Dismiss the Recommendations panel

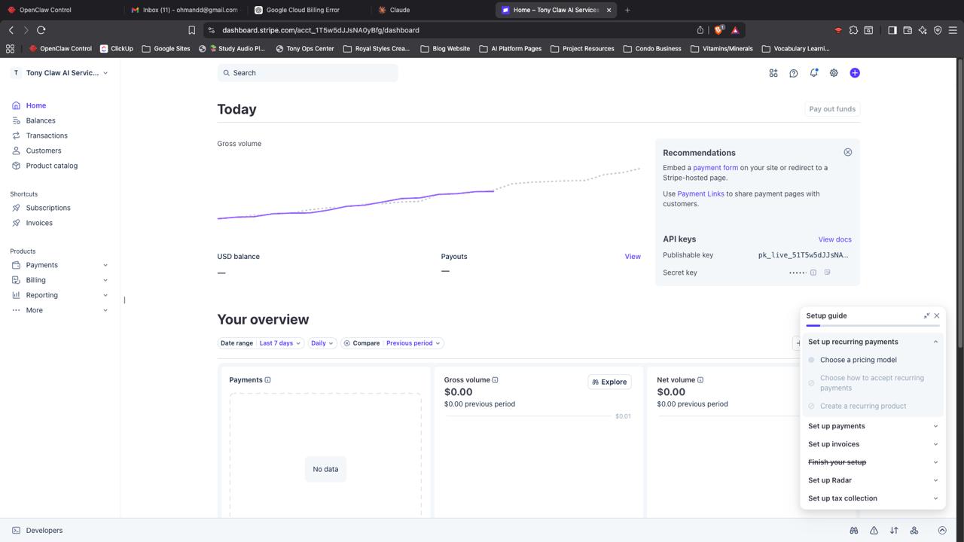click(x=847, y=152)
